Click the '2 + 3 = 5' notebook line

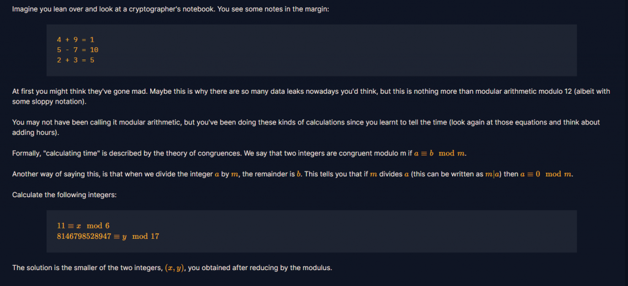tap(75, 61)
